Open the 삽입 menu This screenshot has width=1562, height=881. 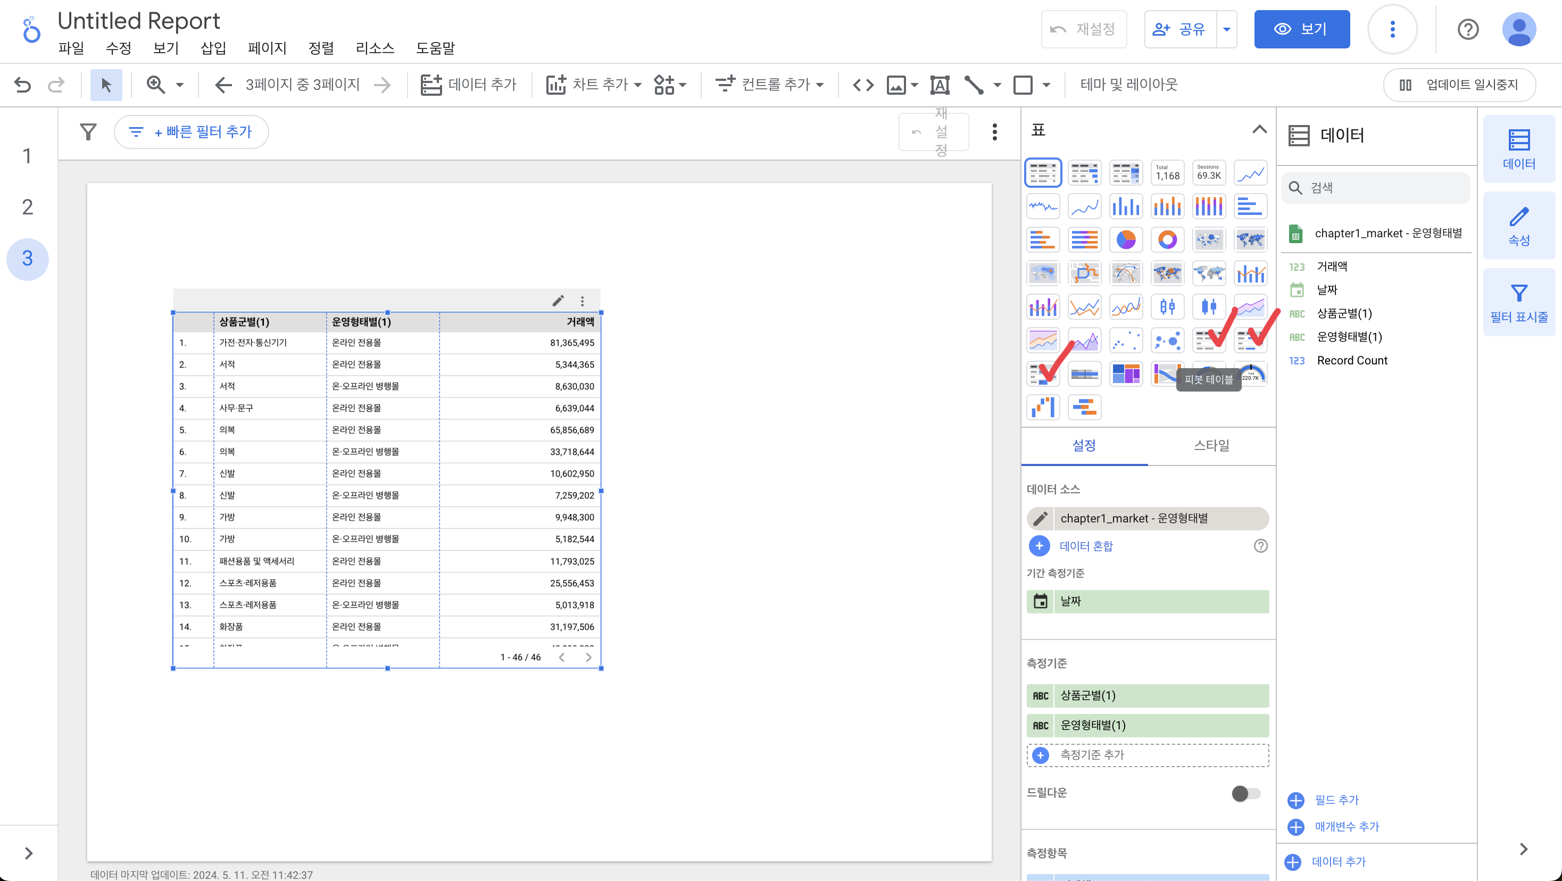click(x=213, y=48)
